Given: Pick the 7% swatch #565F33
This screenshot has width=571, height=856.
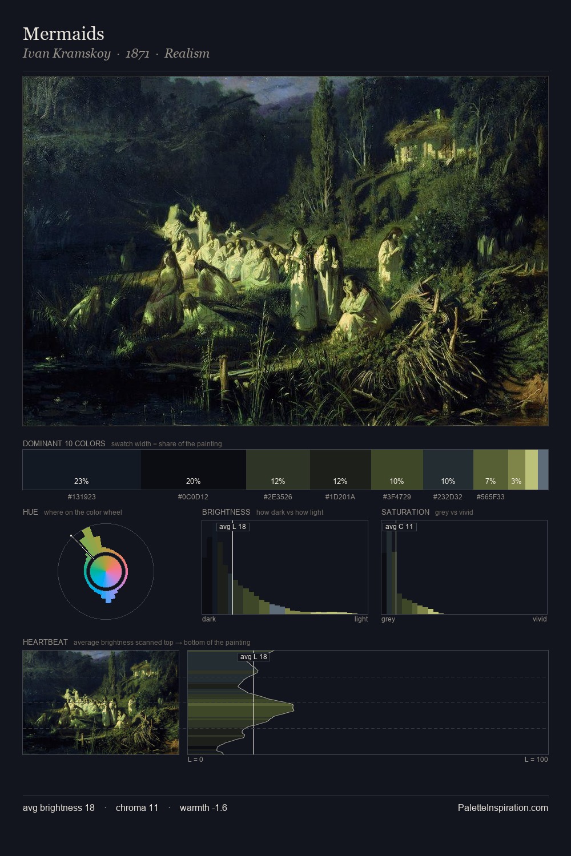Looking at the screenshot, I should (490, 470).
